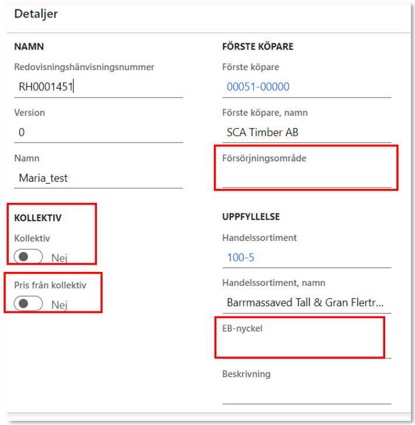Select the Barrmassaved Tall & Gran field

pyautogui.click(x=306, y=303)
